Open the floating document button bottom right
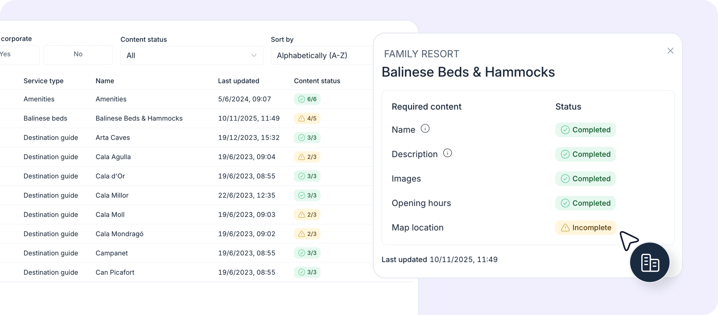The image size is (718, 315). coord(650,262)
